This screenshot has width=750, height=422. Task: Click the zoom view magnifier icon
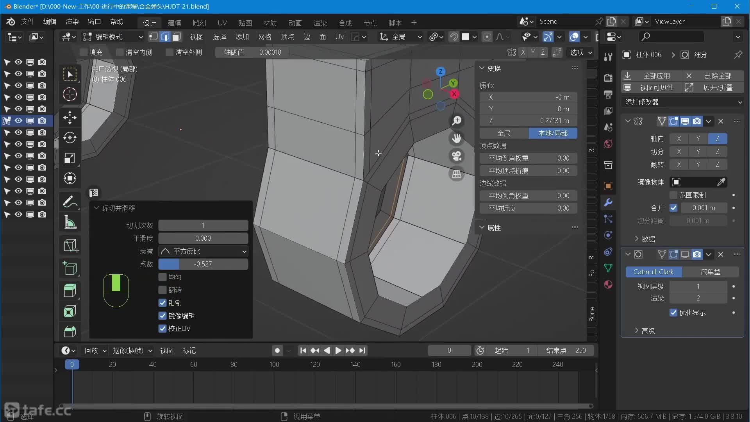pos(457,121)
